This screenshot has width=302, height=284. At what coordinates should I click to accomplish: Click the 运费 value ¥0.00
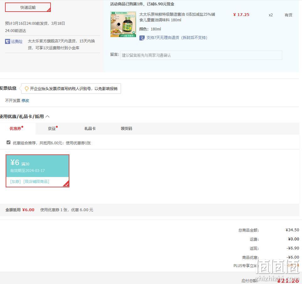(294, 239)
